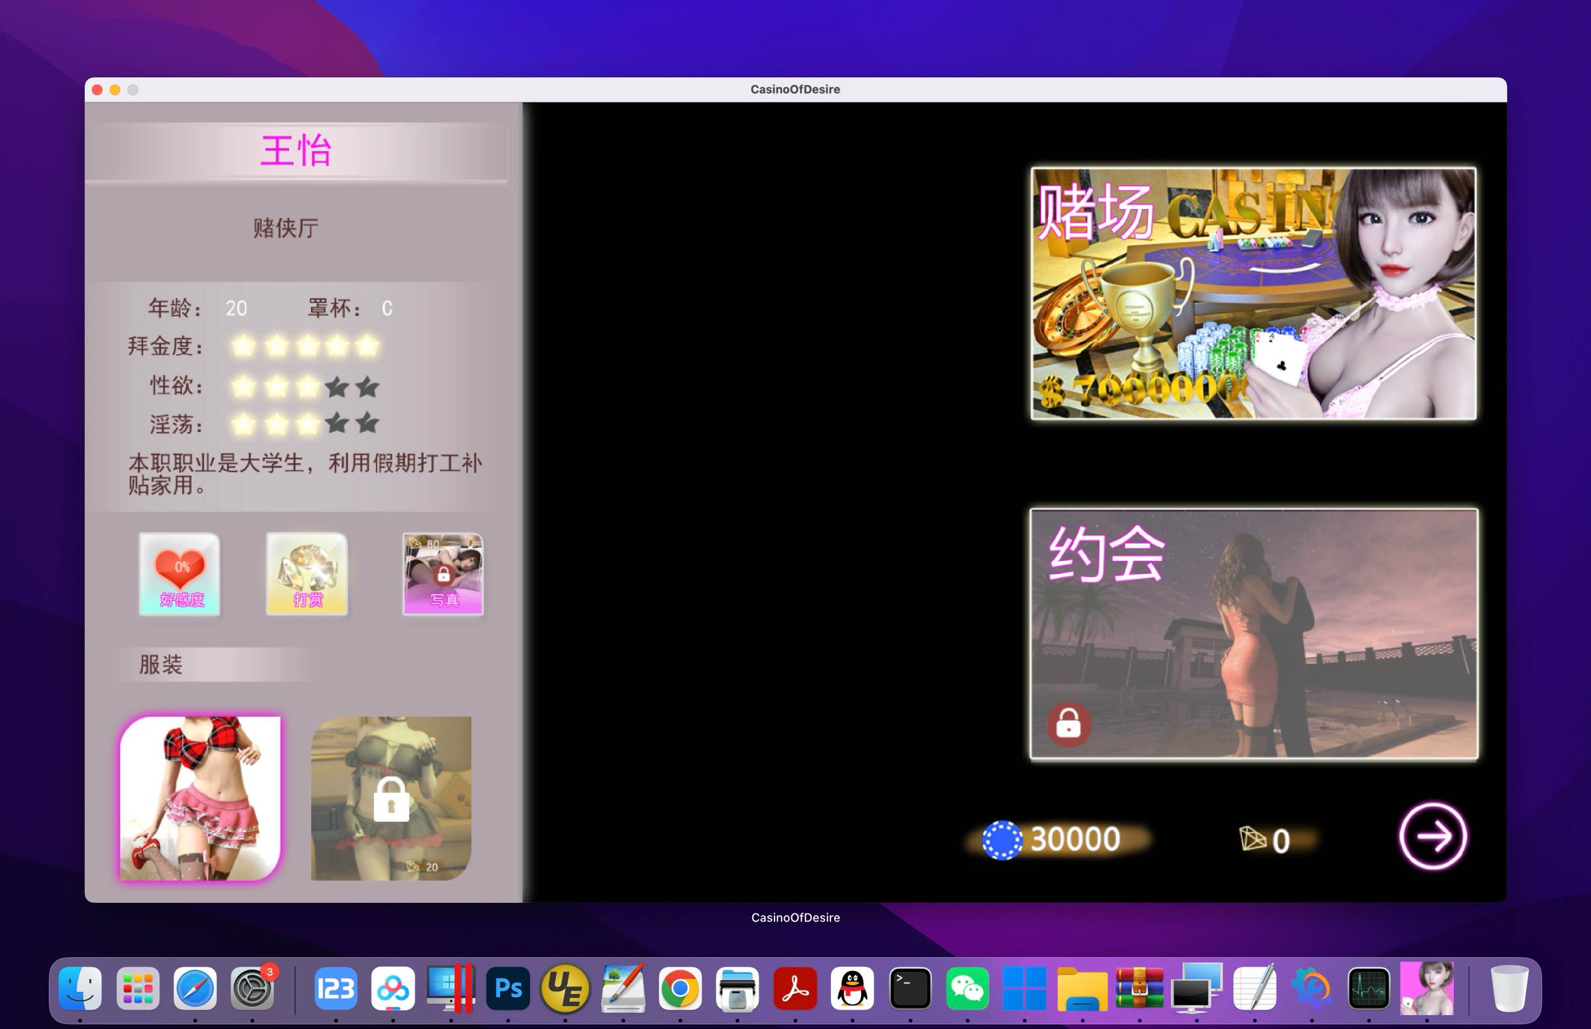This screenshot has width=1591, height=1029.
Task: Open Launchpad in the dock
Action: (138, 988)
